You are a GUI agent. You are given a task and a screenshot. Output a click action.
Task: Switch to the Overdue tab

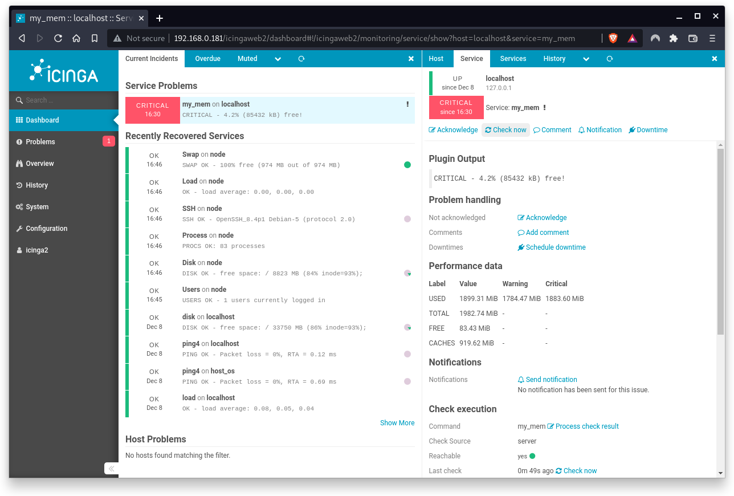coord(207,58)
